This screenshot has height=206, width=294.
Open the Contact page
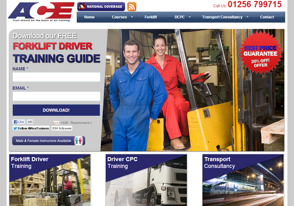pyautogui.click(x=267, y=17)
